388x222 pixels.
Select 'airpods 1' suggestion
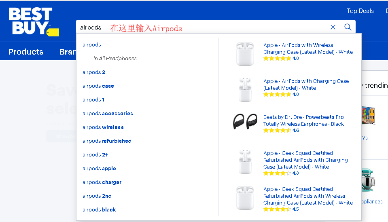93,99
